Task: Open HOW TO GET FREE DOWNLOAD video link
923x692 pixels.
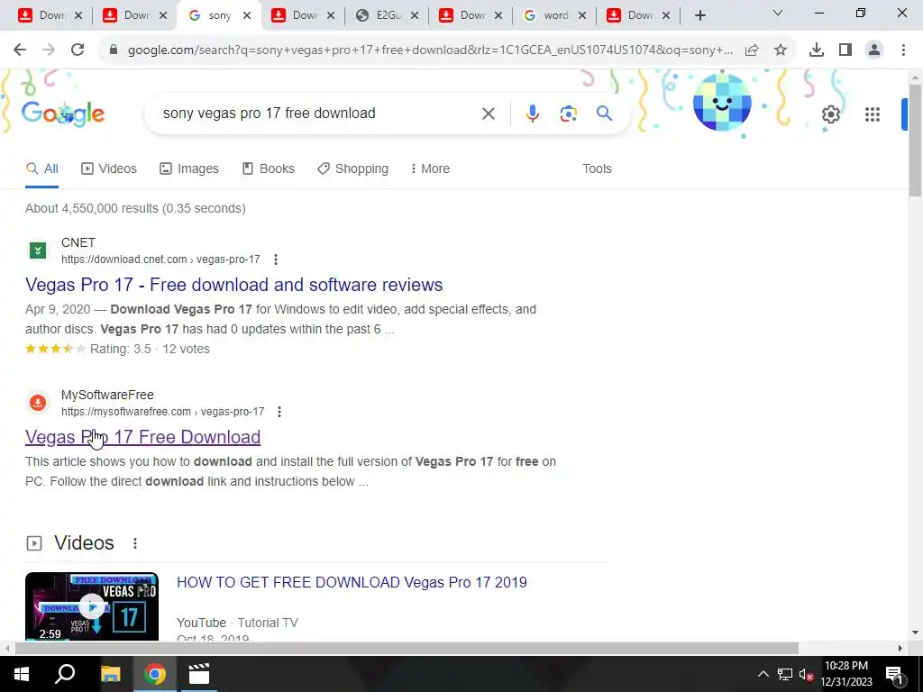Action: coord(352,583)
